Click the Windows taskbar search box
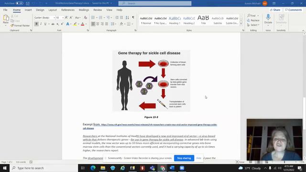306x172 pixels. [44, 168]
